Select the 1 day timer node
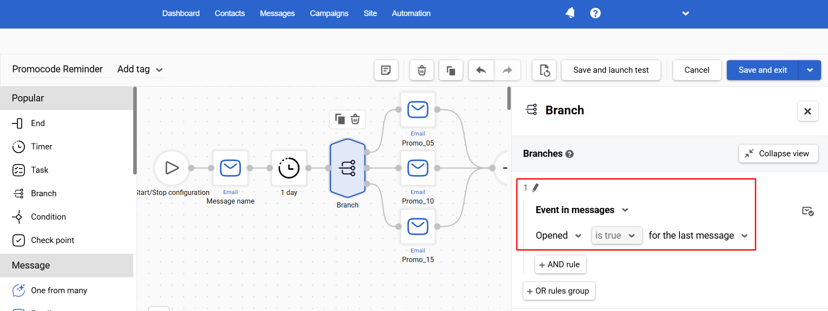828x311 pixels. tap(289, 168)
